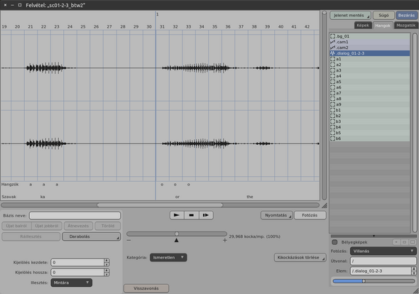Open the Darabolás dropdown button
Screen dimensions: 419x294
click(x=92, y=236)
